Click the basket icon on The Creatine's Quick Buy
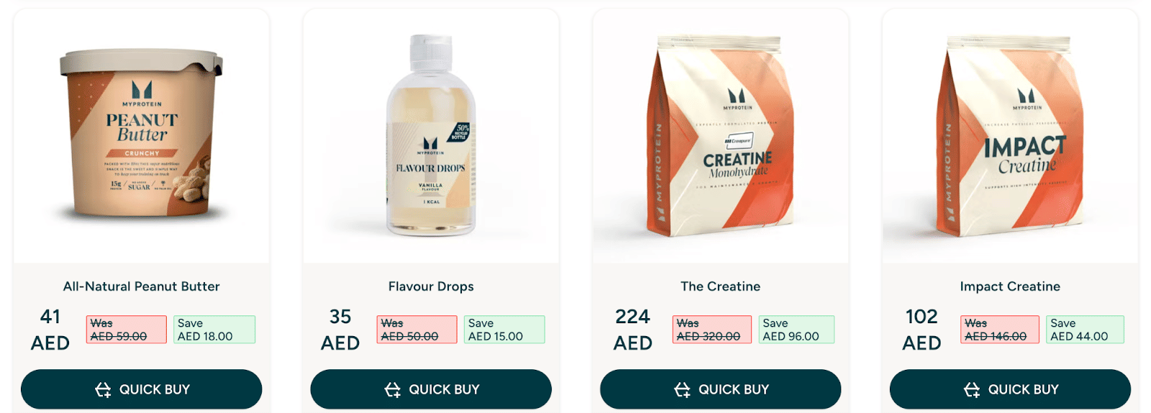Image resolution: width=1151 pixels, height=413 pixels. click(x=682, y=389)
